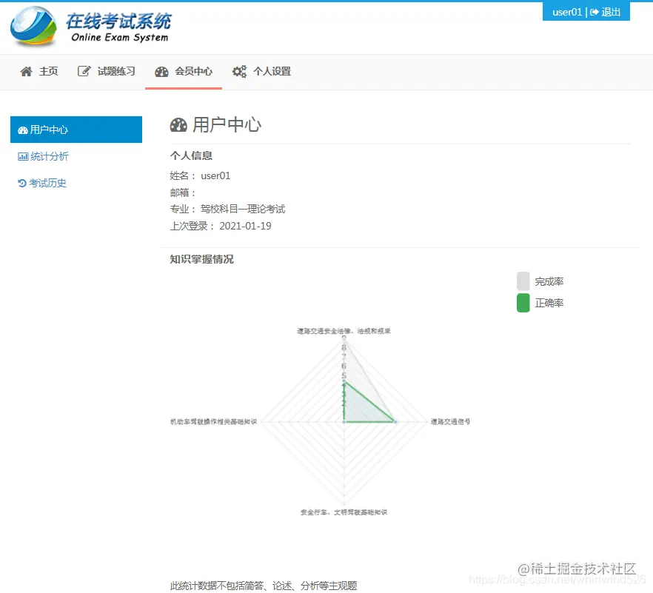Click the 个人信息 section heading

(x=191, y=155)
